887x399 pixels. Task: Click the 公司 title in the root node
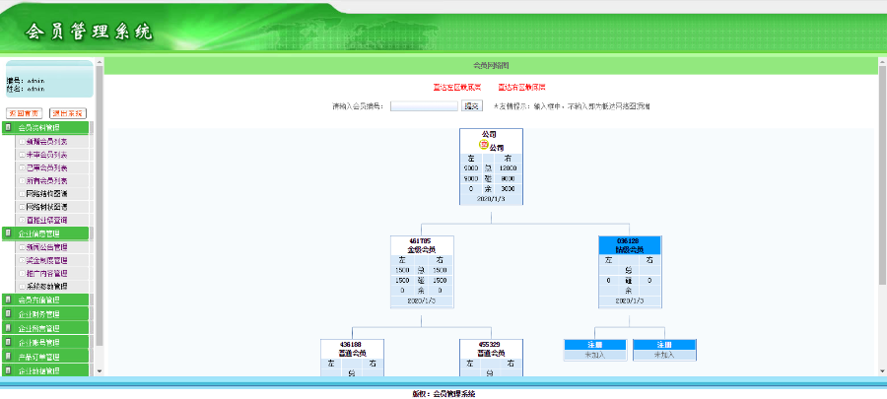489,134
